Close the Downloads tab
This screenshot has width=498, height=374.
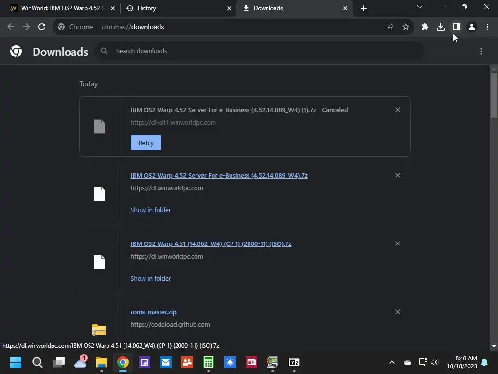[345, 8]
